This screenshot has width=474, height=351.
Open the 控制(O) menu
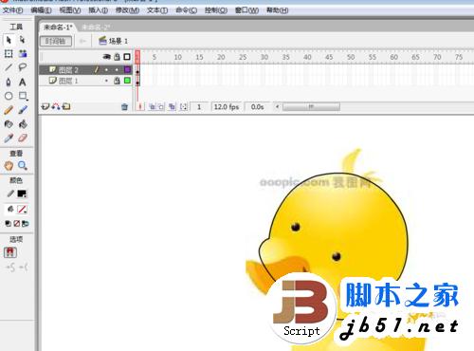[216, 10]
